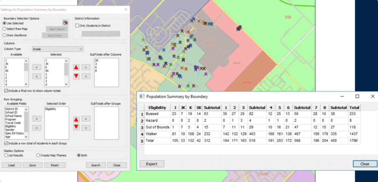Click red down arrow in Row Grouping

(x=76, y=127)
